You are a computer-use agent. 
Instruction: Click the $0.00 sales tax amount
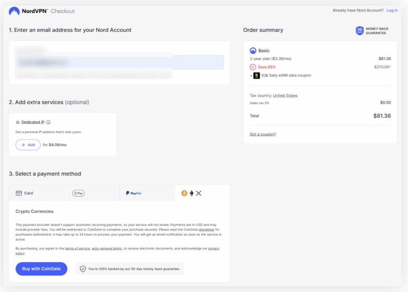point(385,102)
